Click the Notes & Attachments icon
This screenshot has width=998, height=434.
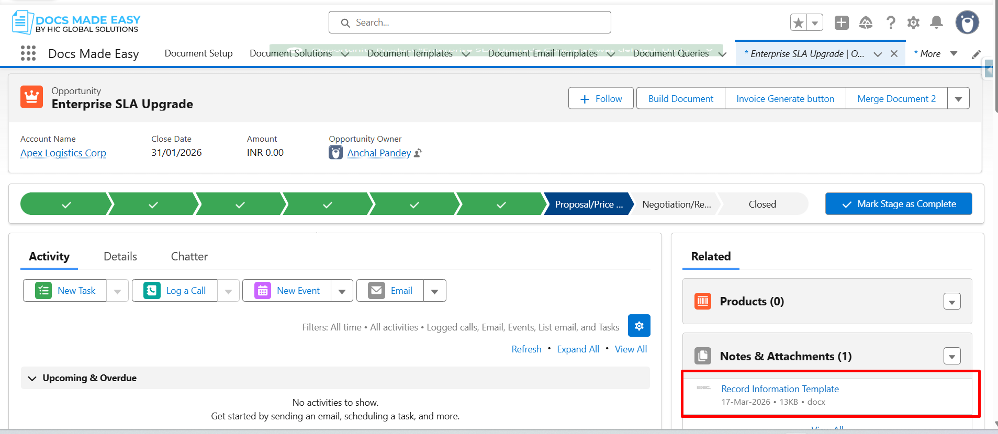click(703, 356)
